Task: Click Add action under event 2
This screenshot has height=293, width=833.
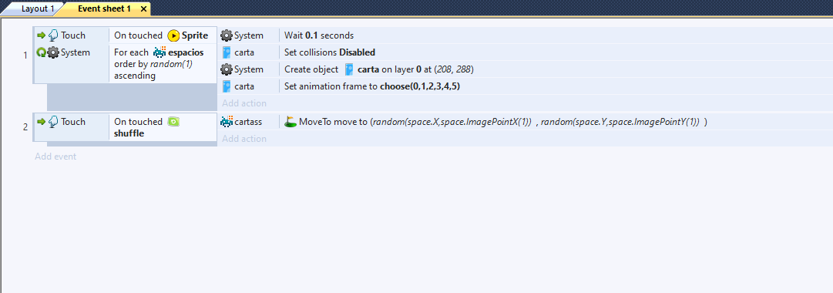Action: [x=244, y=139]
